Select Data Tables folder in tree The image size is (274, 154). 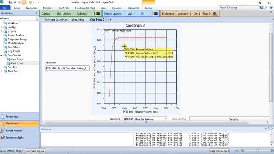tap(13, 47)
